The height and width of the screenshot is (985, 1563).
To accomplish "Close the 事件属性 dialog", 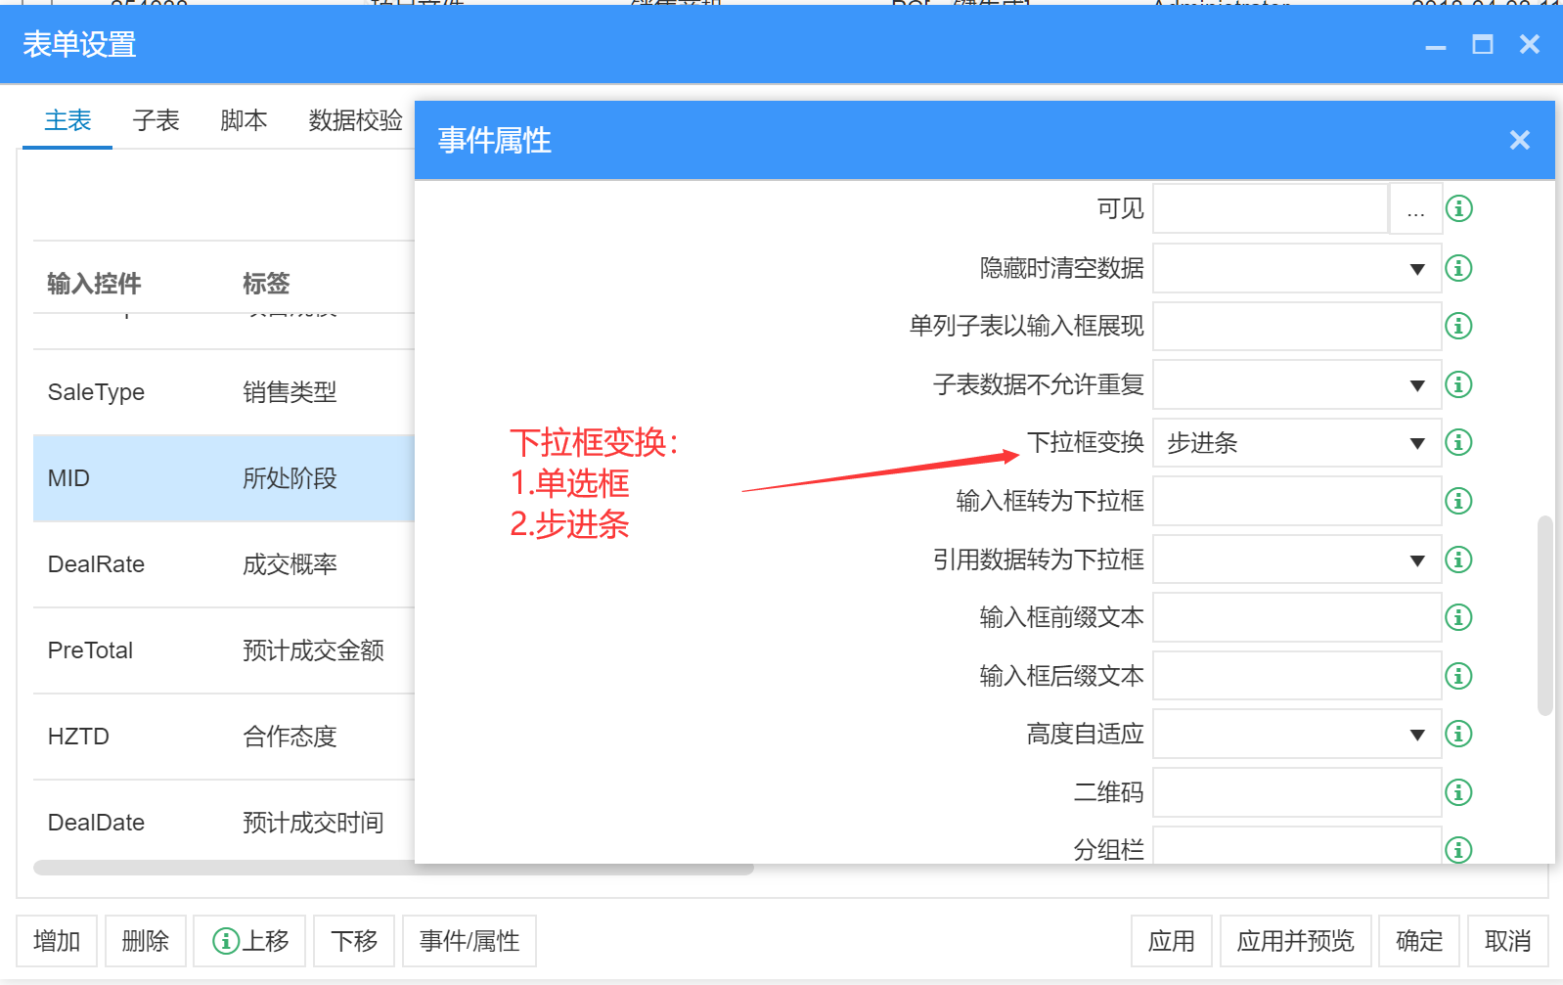I will pos(1519,141).
